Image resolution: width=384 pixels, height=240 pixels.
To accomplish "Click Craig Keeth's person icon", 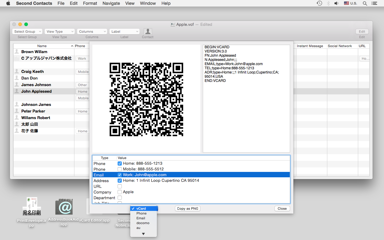I will pyautogui.click(x=17, y=71).
